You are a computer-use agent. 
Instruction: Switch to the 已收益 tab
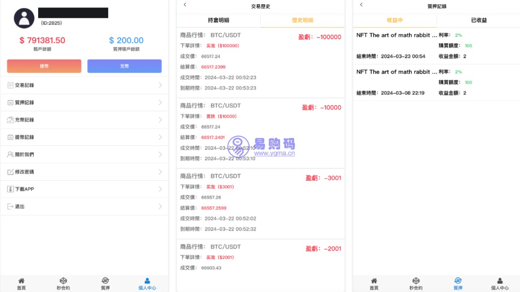[479, 20]
